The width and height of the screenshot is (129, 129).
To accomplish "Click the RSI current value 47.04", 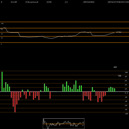I will pyautogui.click(x=119, y=32).
